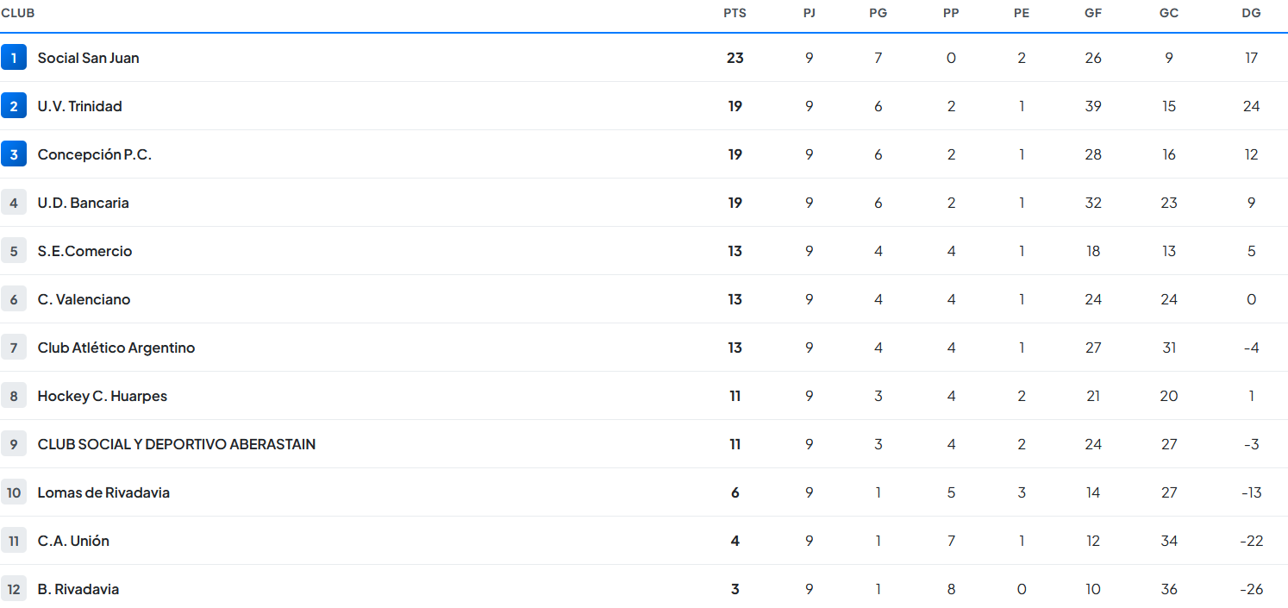The width and height of the screenshot is (1288, 608).
Task: Select Concepción P.C. club name
Action: pos(94,154)
